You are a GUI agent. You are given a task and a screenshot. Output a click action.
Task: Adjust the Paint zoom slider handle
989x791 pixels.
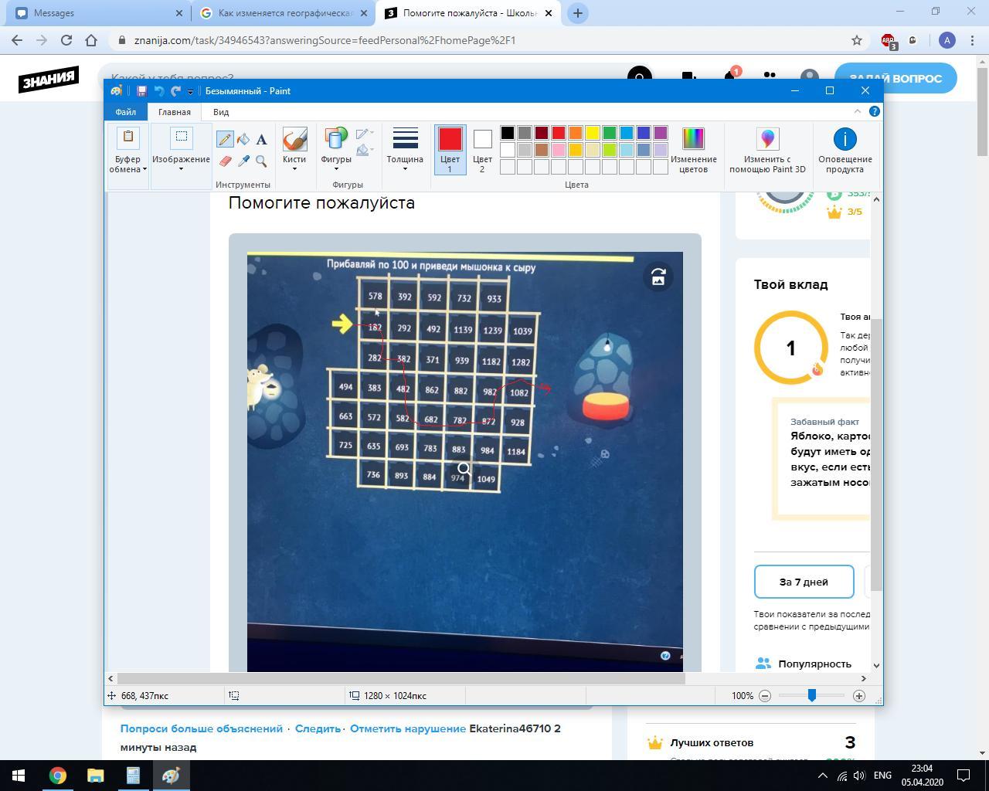[x=812, y=695]
